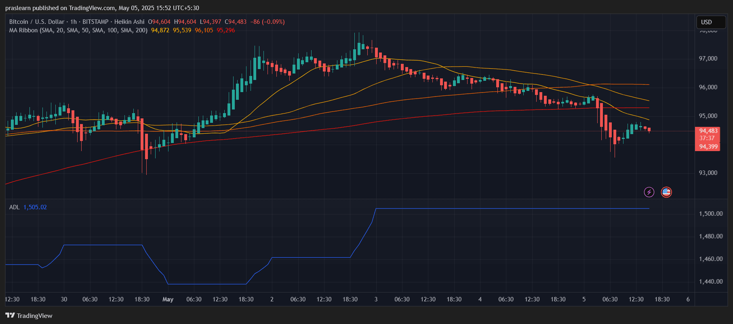The height and width of the screenshot is (324, 733).
Task: Click the 97,000 level on price axis
Action: (708, 59)
